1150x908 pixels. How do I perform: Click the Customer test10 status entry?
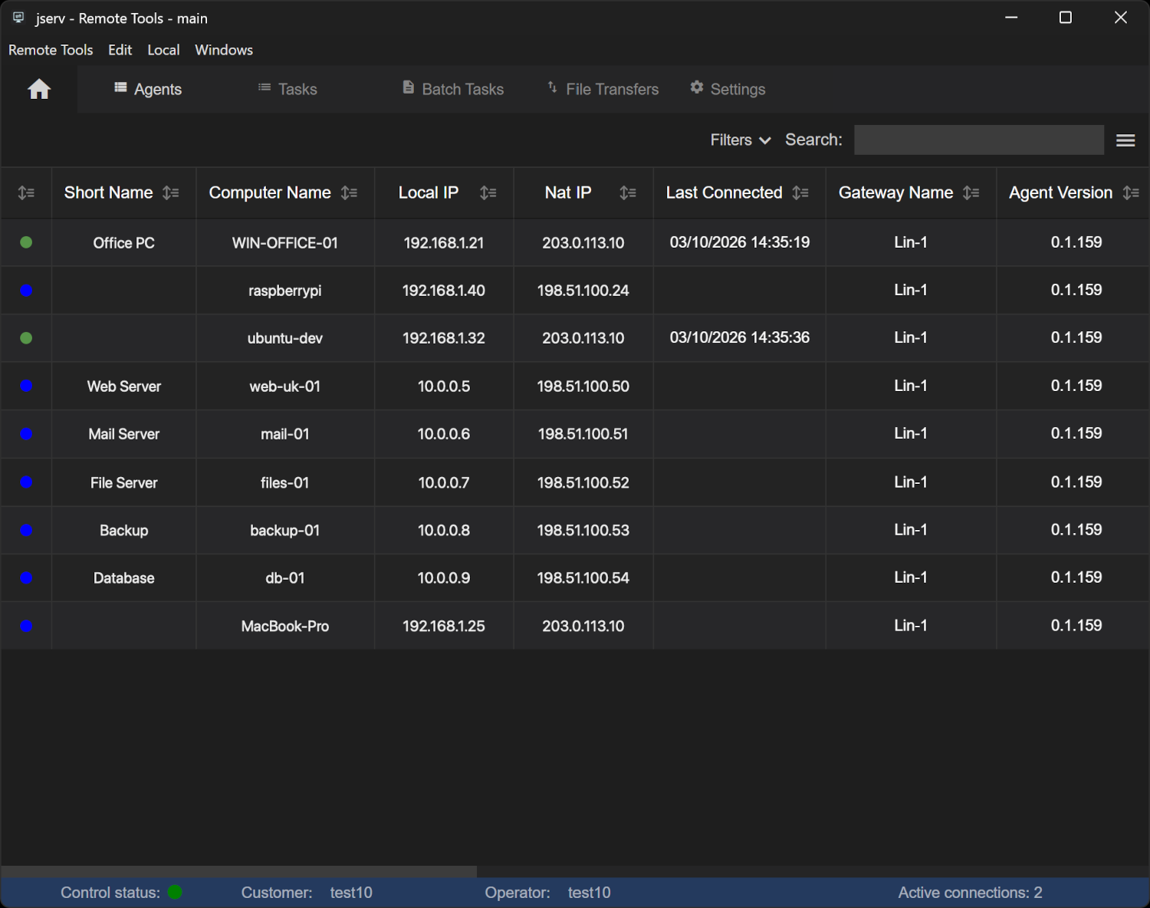pos(307,893)
